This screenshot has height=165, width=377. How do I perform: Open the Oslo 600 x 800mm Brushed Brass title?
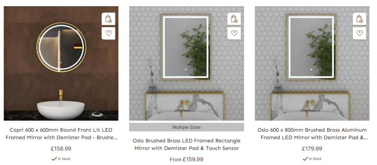pyautogui.click(x=312, y=134)
